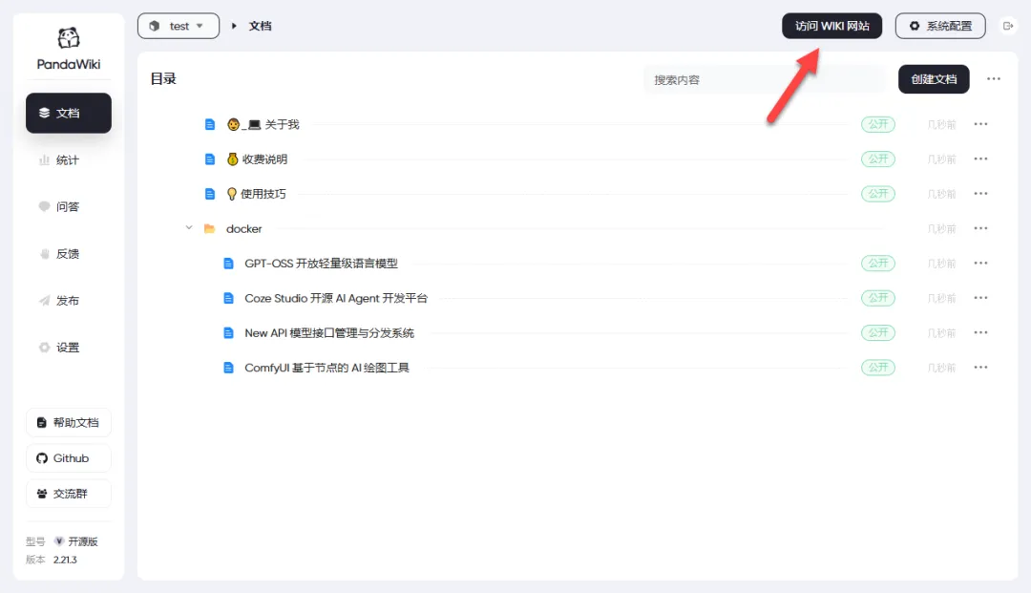Viewport: 1031px width, 593px height.
Task: Click the 开源版 edition label
Action: coord(82,541)
